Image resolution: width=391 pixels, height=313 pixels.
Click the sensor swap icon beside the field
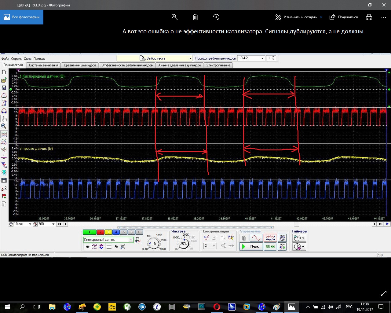(x=138, y=240)
